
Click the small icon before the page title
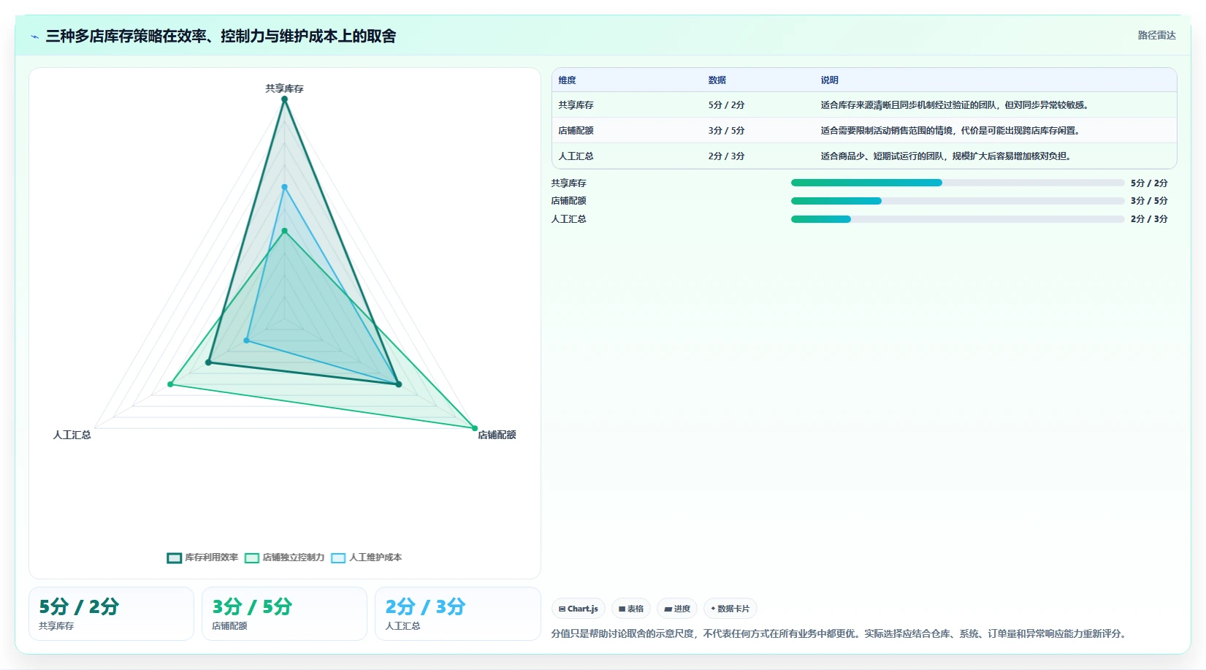tap(34, 37)
